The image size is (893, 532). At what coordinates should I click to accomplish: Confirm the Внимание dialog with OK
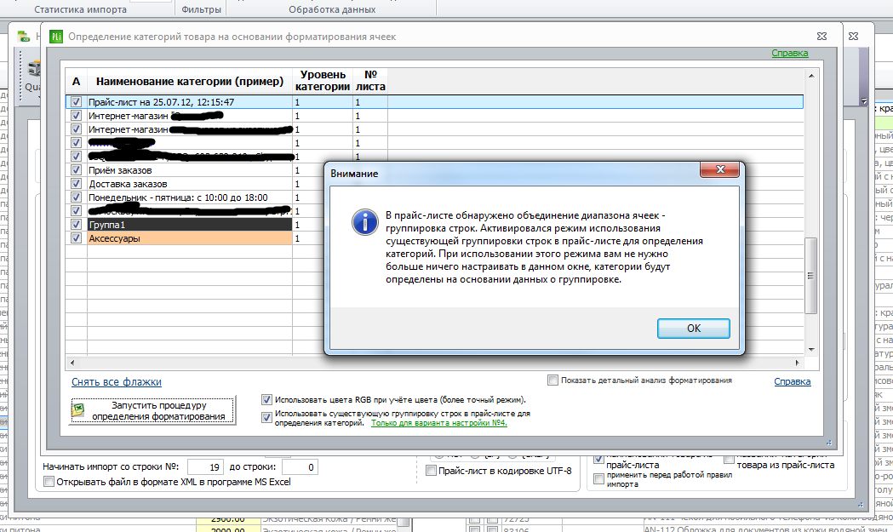click(693, 329)
